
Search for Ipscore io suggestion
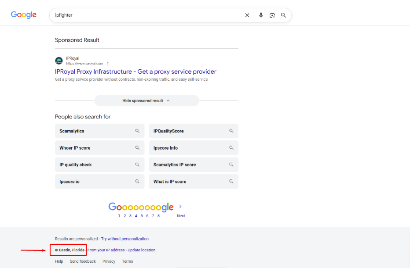point(99,182)
